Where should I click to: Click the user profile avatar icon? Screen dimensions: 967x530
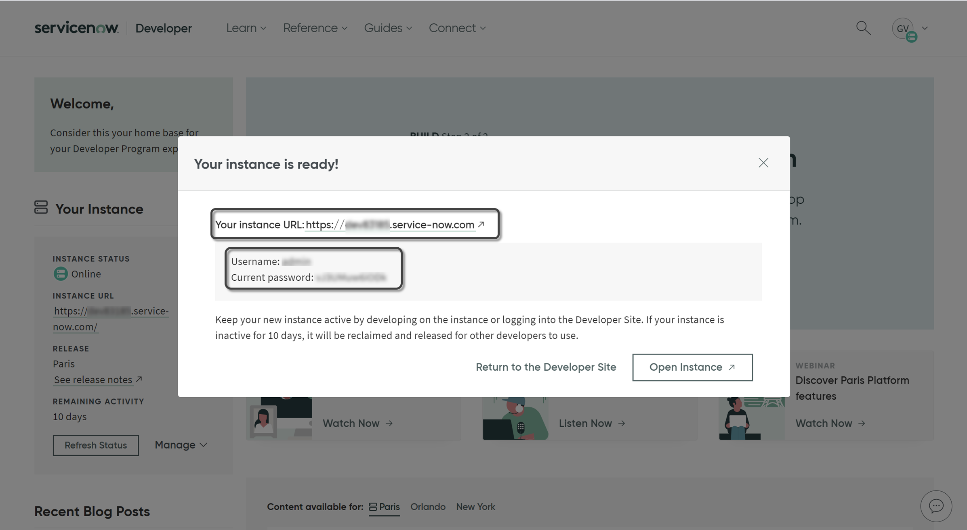904,28
